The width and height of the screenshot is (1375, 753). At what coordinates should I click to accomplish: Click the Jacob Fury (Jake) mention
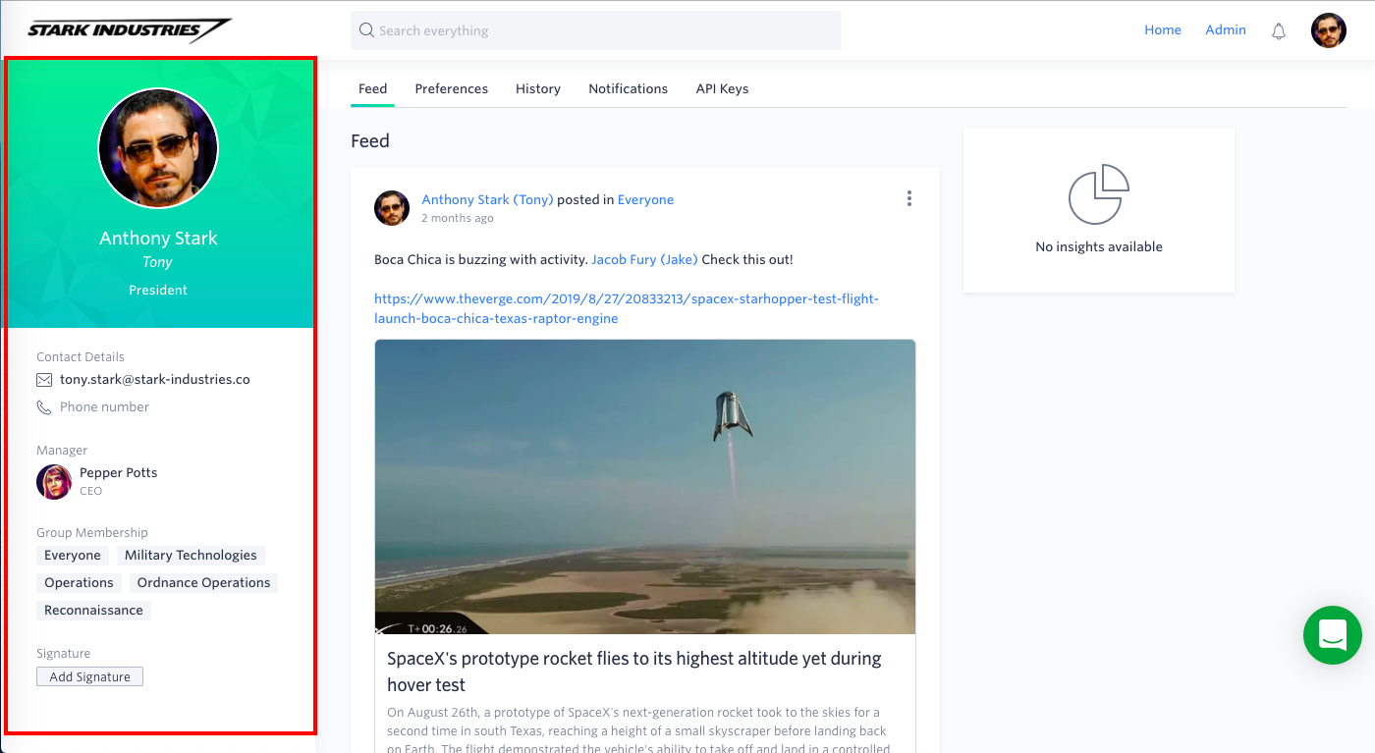[644, 260]
